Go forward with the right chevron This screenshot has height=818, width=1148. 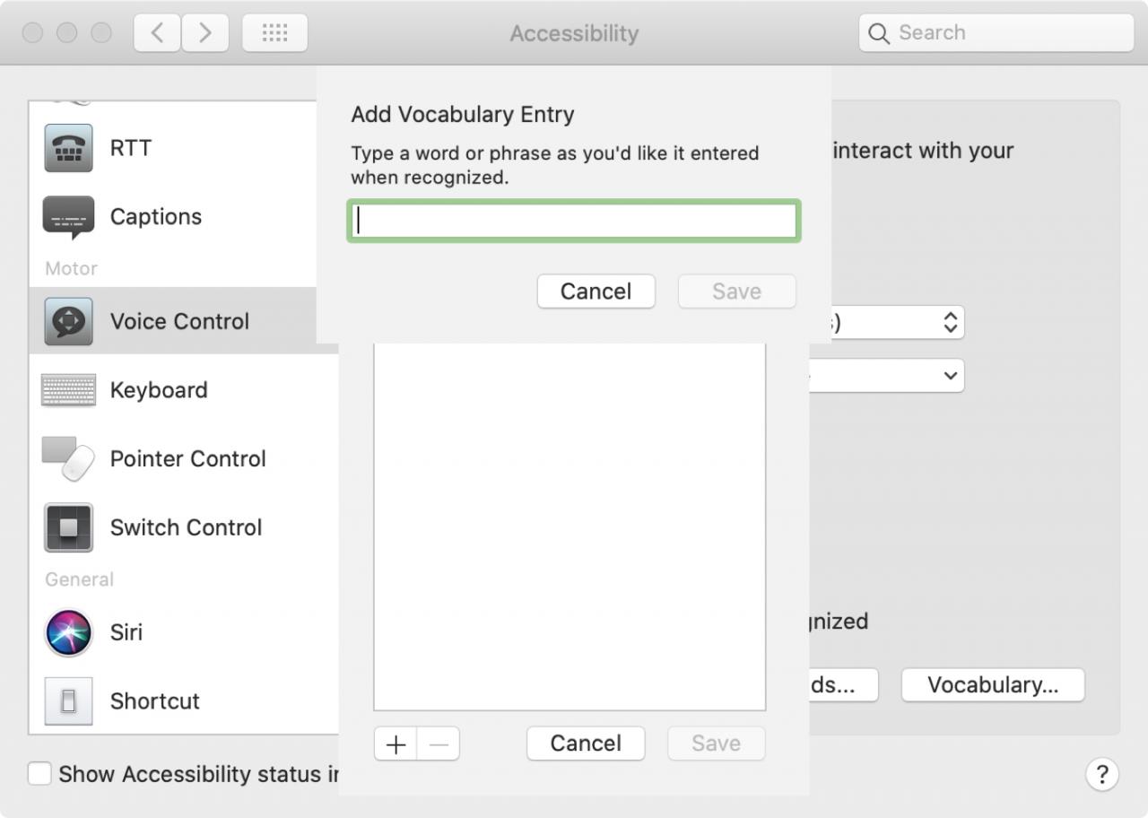(x=205, y=33)
